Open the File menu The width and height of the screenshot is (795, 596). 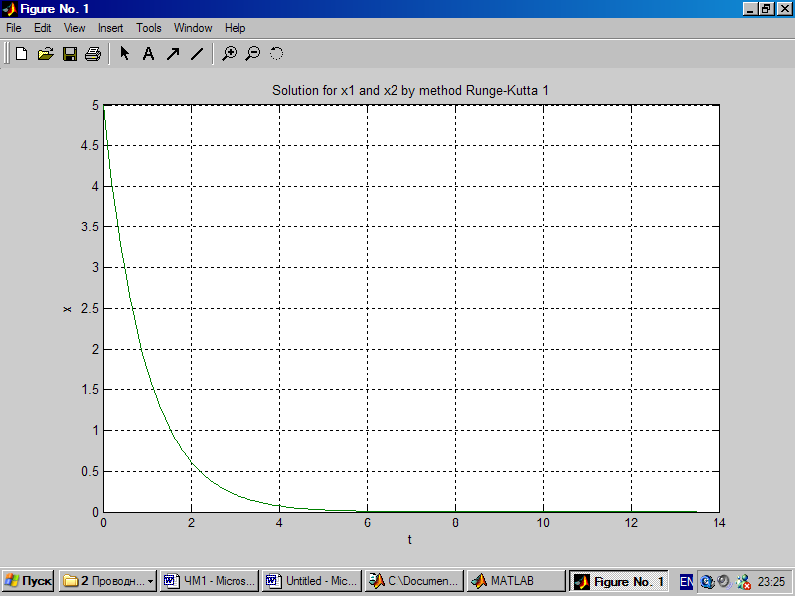point(14,28)
